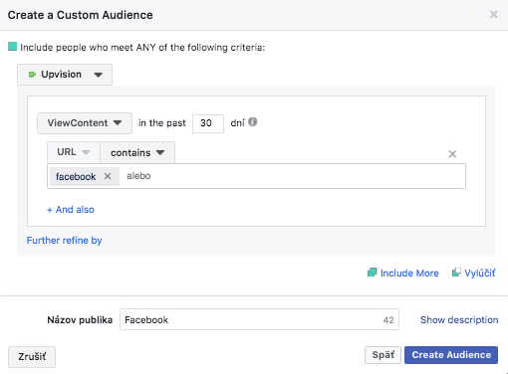Click the Názov publika name field
This screenshot has width=508, height=374.
(x=259, y=319)
